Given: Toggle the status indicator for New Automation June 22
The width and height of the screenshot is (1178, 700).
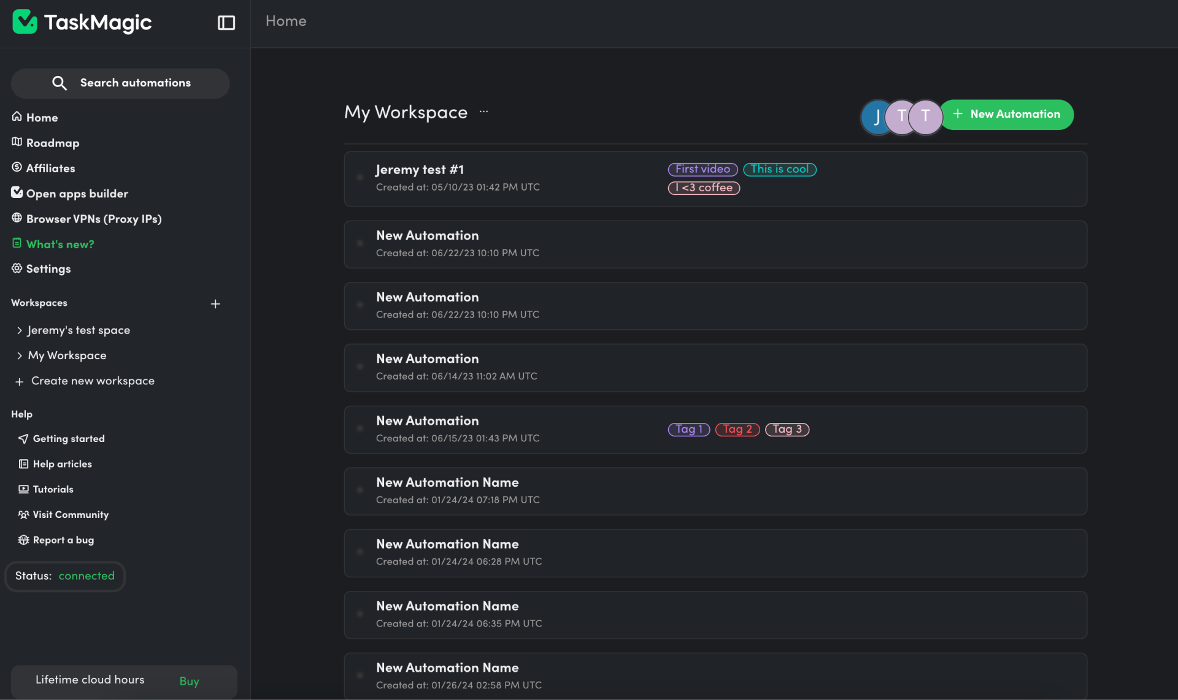Looking at the screenshot, I should click(360, 243).
